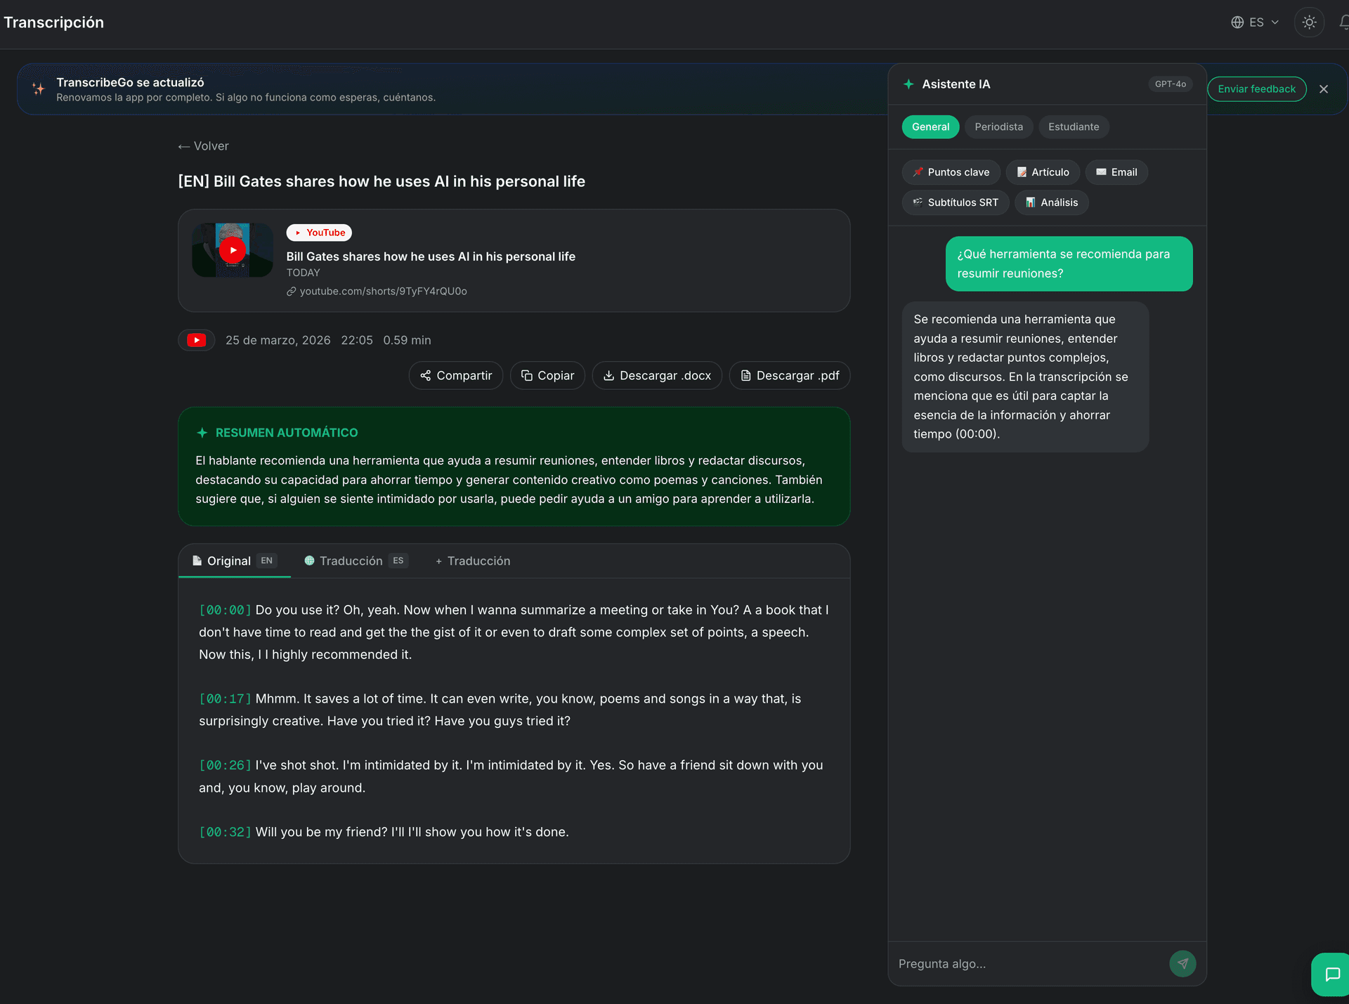The width and height of the screenshot is (1349, 1004).
Task: Create an Email from the transcript
Action: coord(1116,172)
